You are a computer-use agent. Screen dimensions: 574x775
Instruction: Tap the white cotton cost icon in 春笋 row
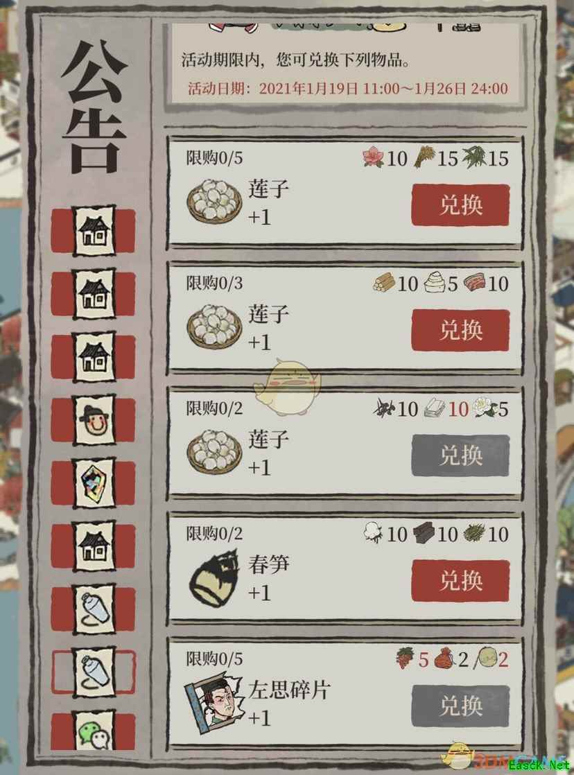373,533
